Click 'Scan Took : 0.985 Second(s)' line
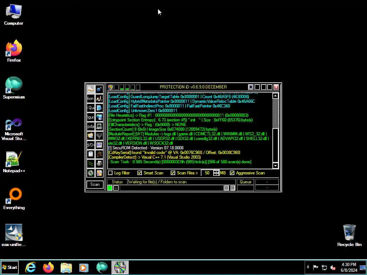The image size is (367, 275). [180, 162]
